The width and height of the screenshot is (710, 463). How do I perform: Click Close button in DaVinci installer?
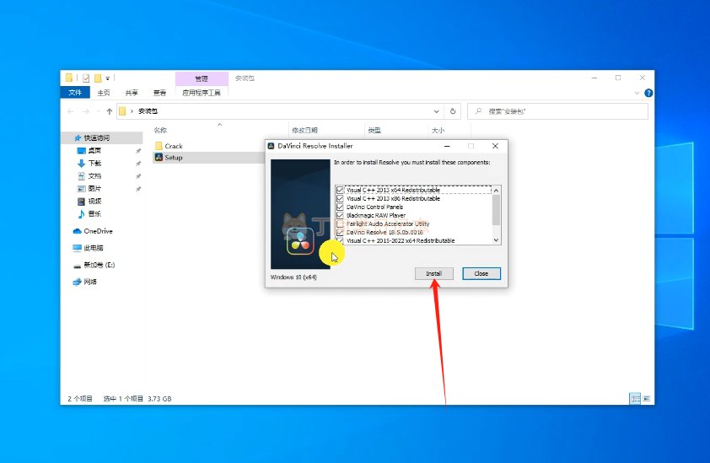pos(481,273)
